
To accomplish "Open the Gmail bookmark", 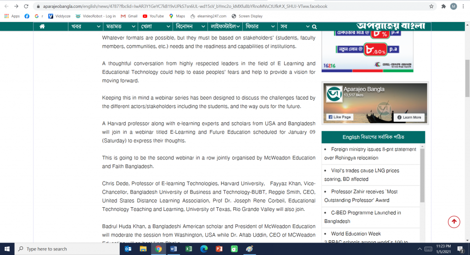I will (x=129, y=16).
